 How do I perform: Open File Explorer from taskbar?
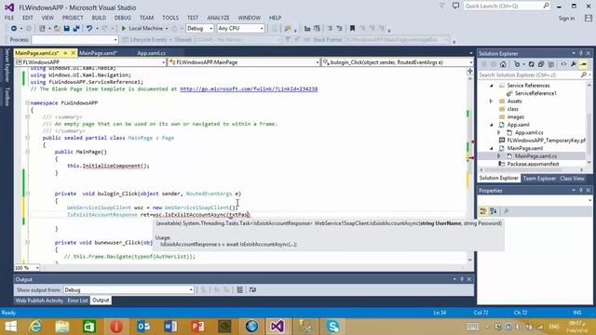pyautogui.click(x=62, y=327)
